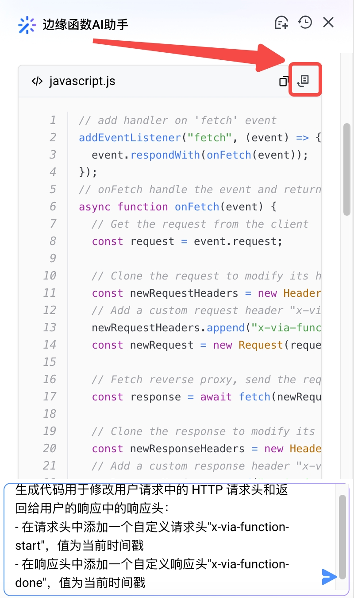Start a new conversation with the plus icon
This screenshot has width=354, height=598.
[281, 23]
